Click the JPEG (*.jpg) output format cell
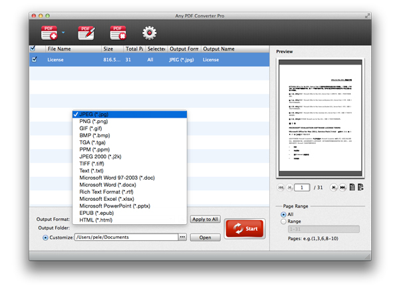 [182, 60]
